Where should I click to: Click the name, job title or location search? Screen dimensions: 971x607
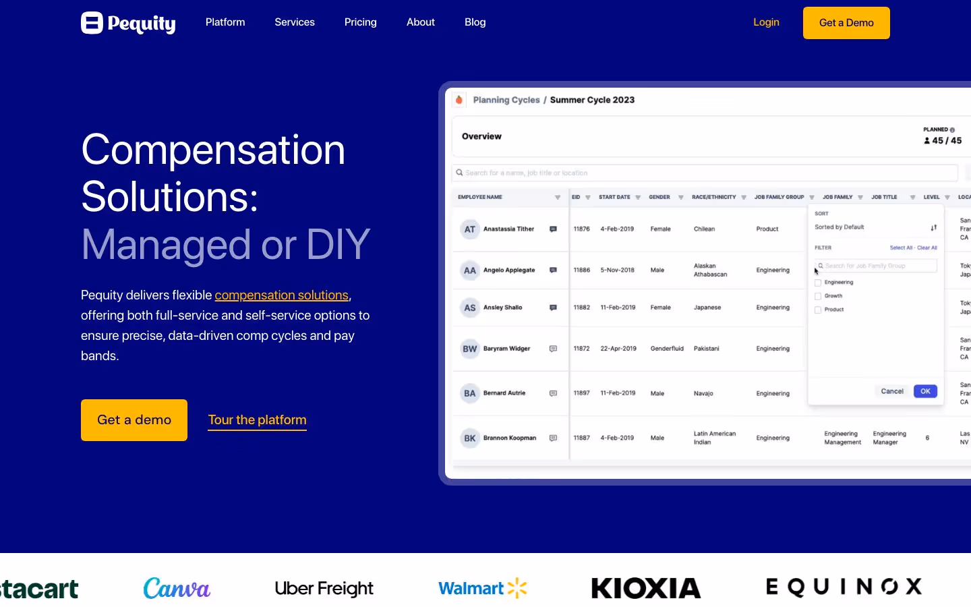(705, 173)
